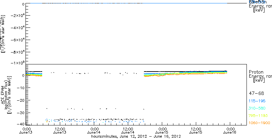Click the "[keV]" unit under the Proton legend
The image size is (272, 139).
click(x=259, y=80)
